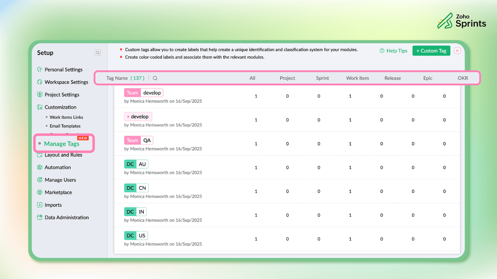Click the Automation icon in sidebar
This screenshot has height=279, width=497.
coord(40,167)
